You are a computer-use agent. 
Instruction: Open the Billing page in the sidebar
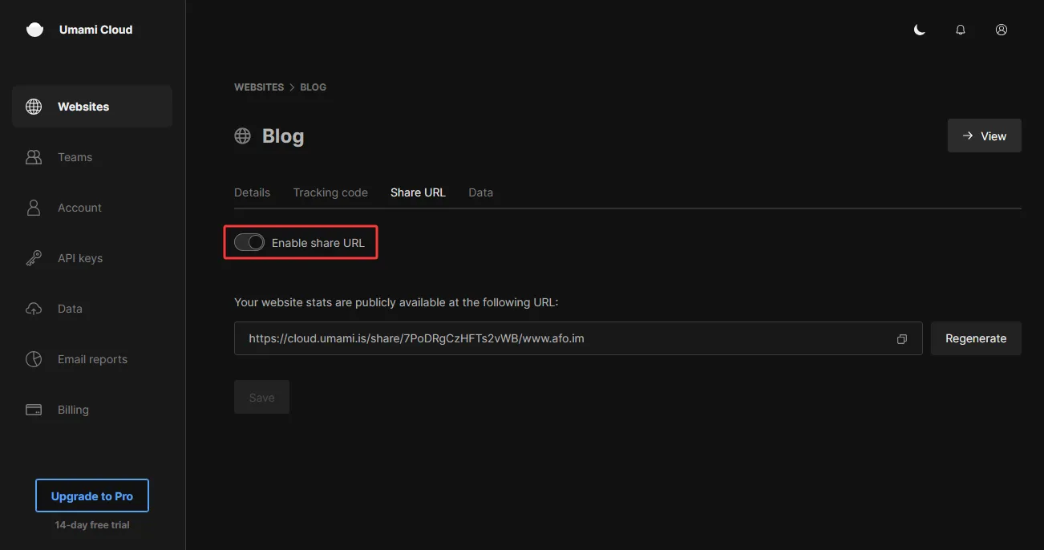[x=73, y=410]
